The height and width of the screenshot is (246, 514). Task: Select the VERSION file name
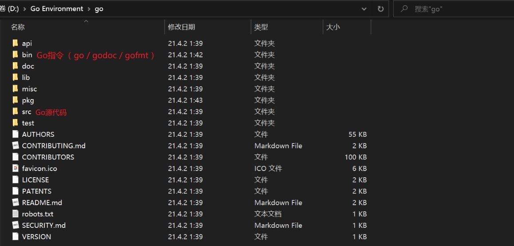36,237
